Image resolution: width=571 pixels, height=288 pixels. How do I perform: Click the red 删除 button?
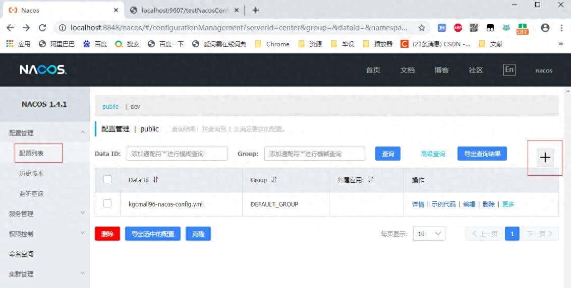107,234
